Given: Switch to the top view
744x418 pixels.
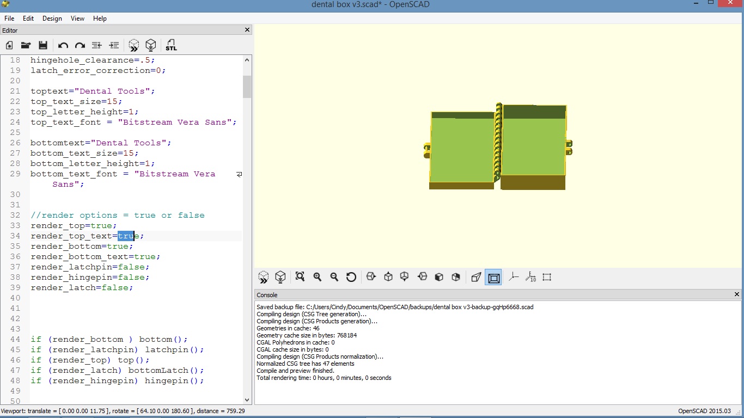Looking at the screenshot, I should [388, 277].
